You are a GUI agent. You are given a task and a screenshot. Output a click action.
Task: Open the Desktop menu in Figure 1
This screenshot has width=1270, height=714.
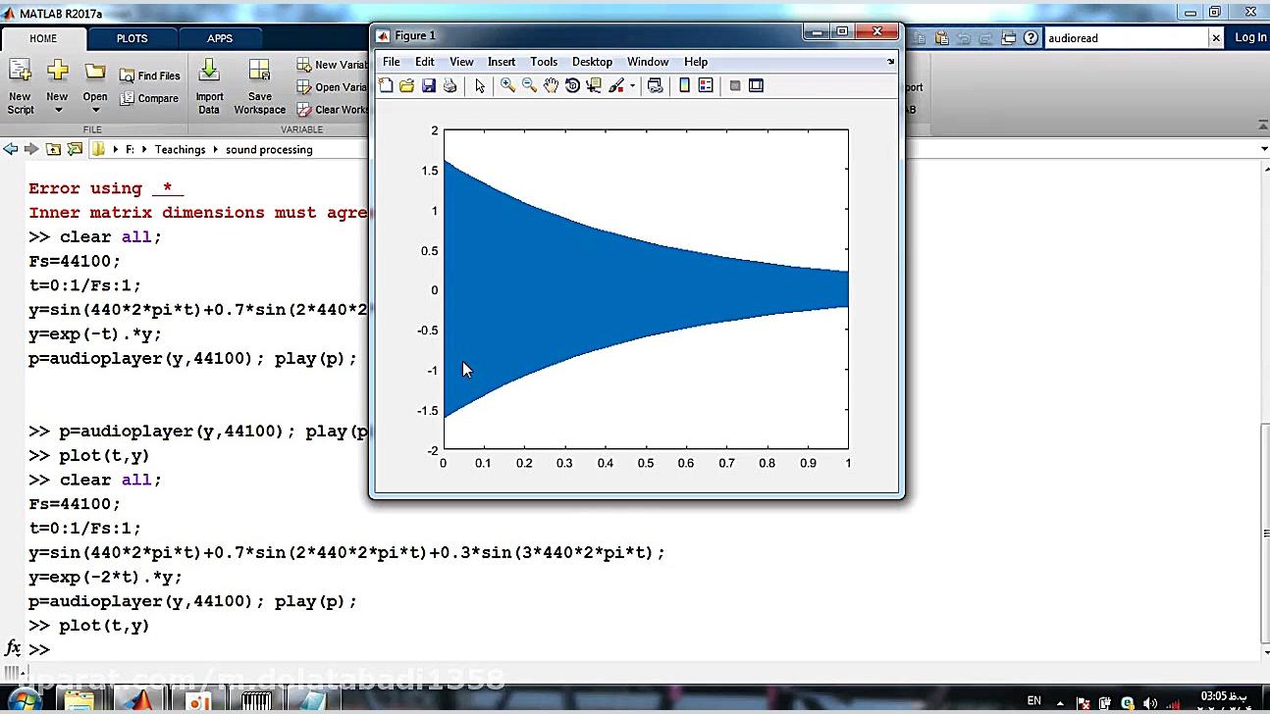(592, 62)
